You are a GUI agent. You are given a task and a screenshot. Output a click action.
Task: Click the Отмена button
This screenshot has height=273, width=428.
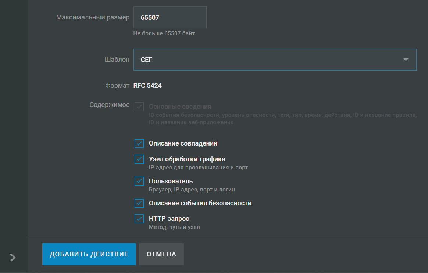click(161, 254)
